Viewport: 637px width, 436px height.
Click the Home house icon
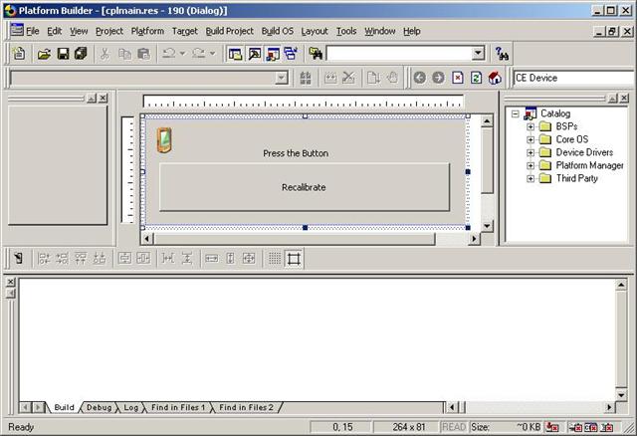tap(495, 78)
